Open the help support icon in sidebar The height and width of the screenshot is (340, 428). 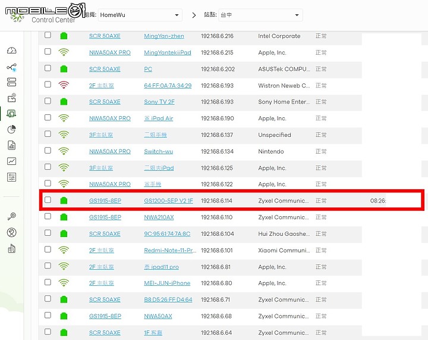[x=11, y=233]
